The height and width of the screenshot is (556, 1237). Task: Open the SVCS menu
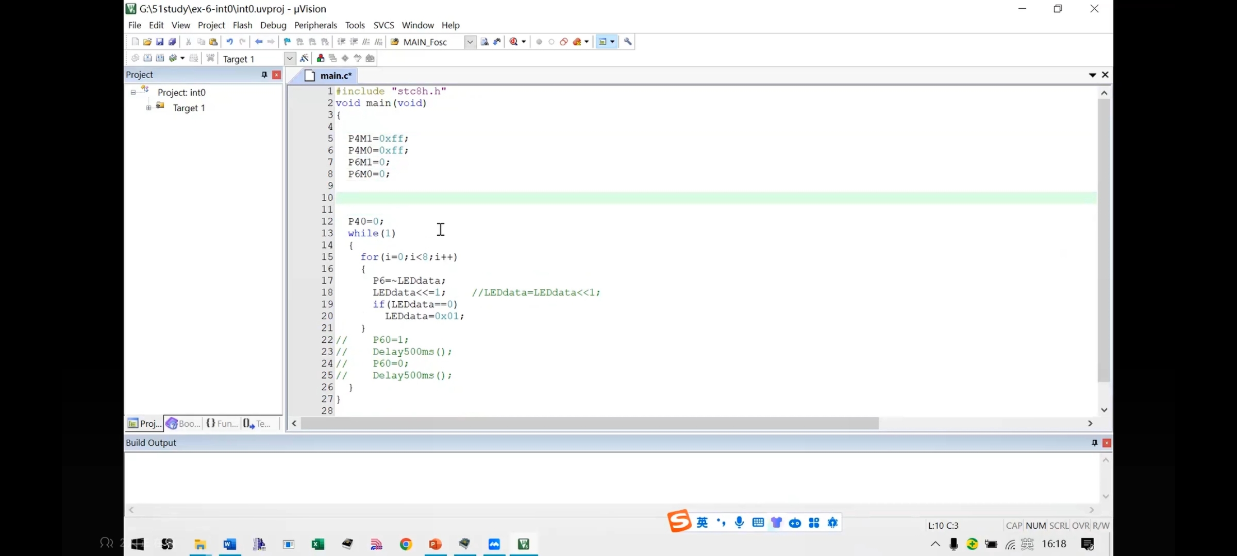(x=383, y=25)
